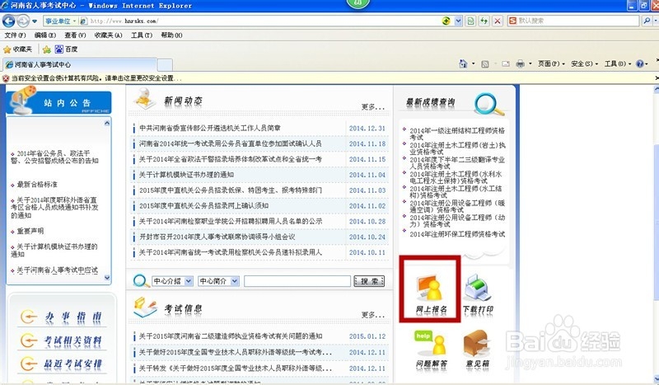Click down arrow of 站内公告 scrollbar
The image size is (659, 385).
tap(107, 278)
